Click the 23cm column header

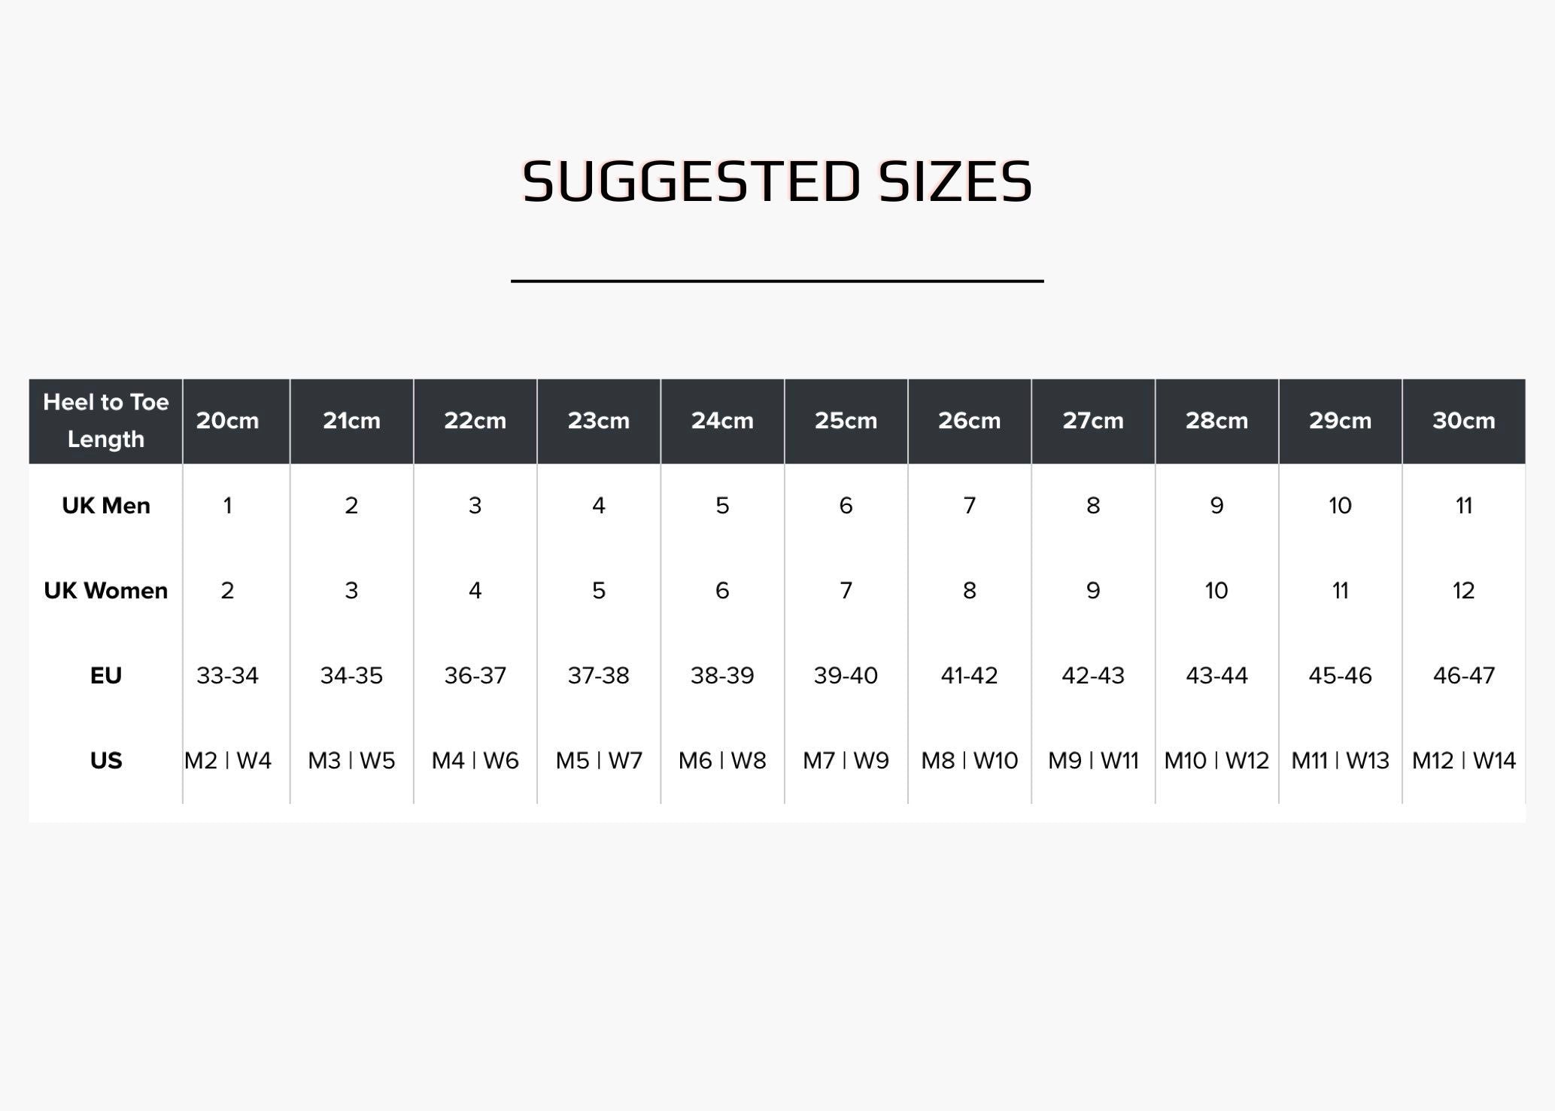click(598, 421)
